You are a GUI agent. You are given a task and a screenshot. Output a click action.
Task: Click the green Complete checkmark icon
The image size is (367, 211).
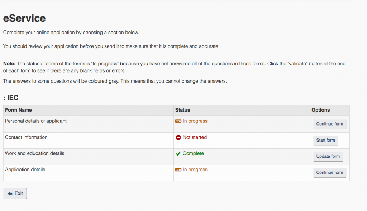pos(178,153)
